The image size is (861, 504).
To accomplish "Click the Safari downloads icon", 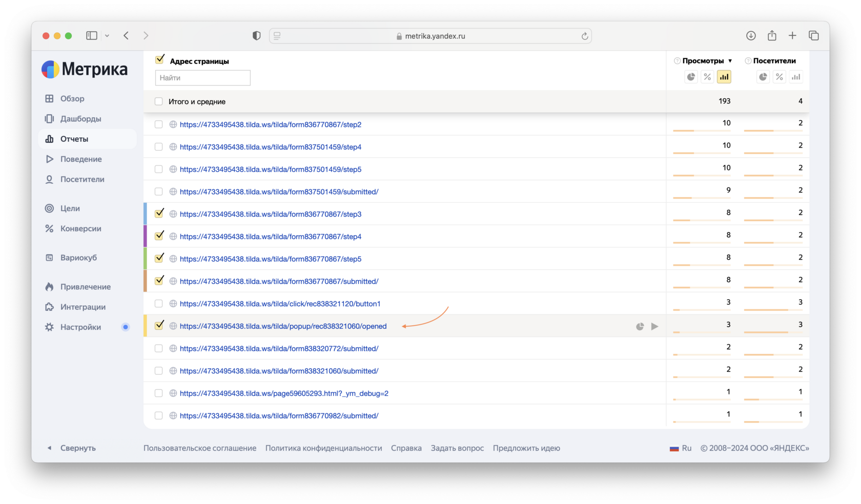I will pyautogui.click(x=751, y=35).
